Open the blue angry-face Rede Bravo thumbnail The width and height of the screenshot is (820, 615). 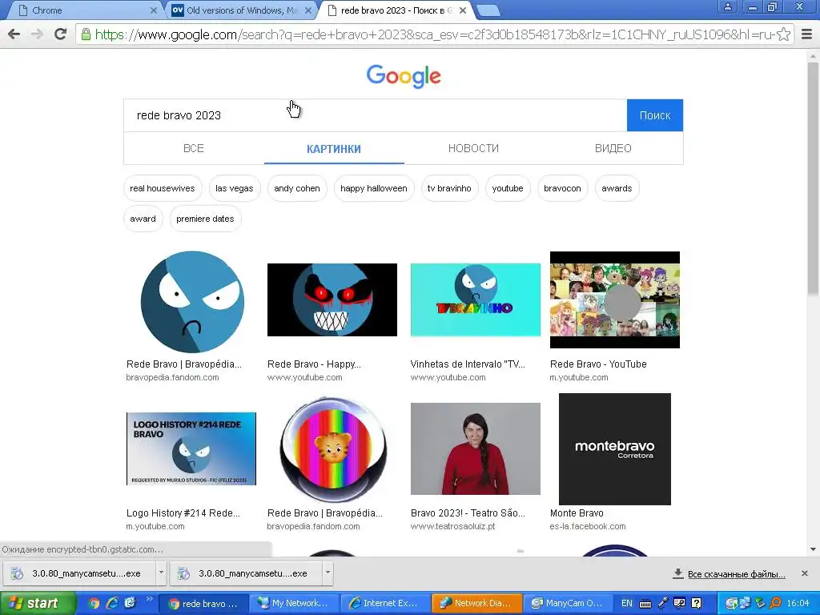pos(192,302)
